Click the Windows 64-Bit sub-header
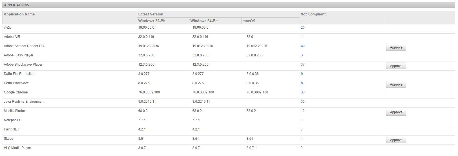 [204, 21]
